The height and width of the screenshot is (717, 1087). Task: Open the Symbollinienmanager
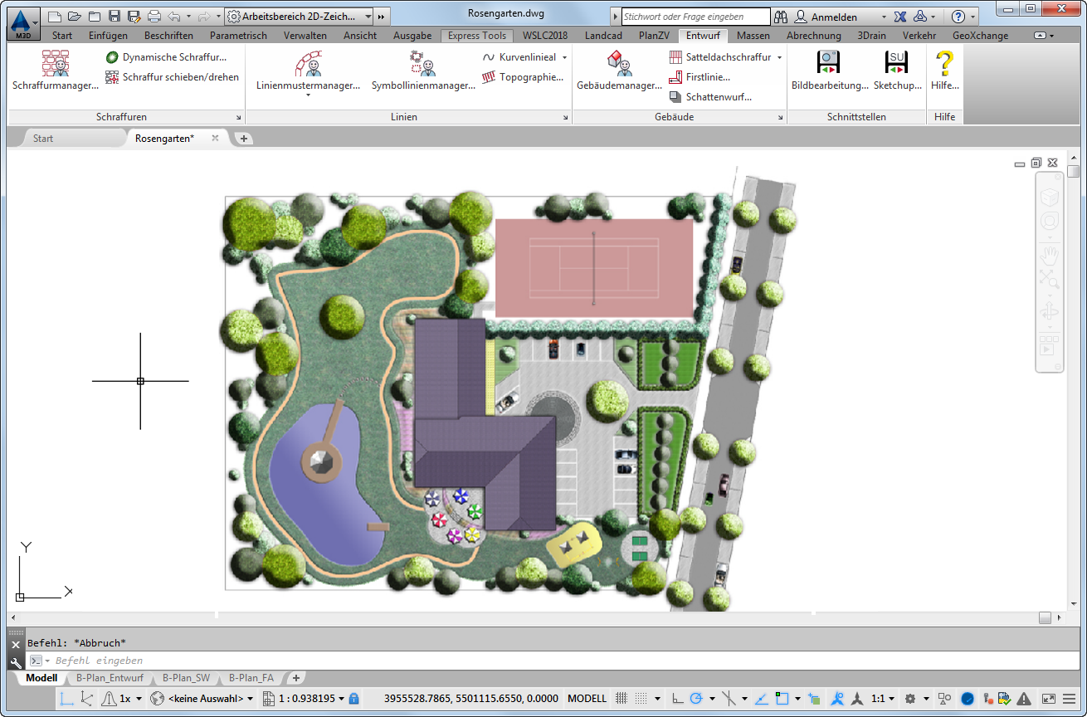click(x=422, y=70)
